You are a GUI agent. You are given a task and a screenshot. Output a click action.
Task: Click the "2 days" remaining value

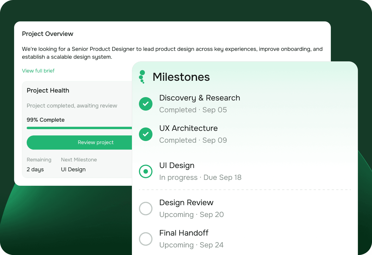[x=35, y=169]
